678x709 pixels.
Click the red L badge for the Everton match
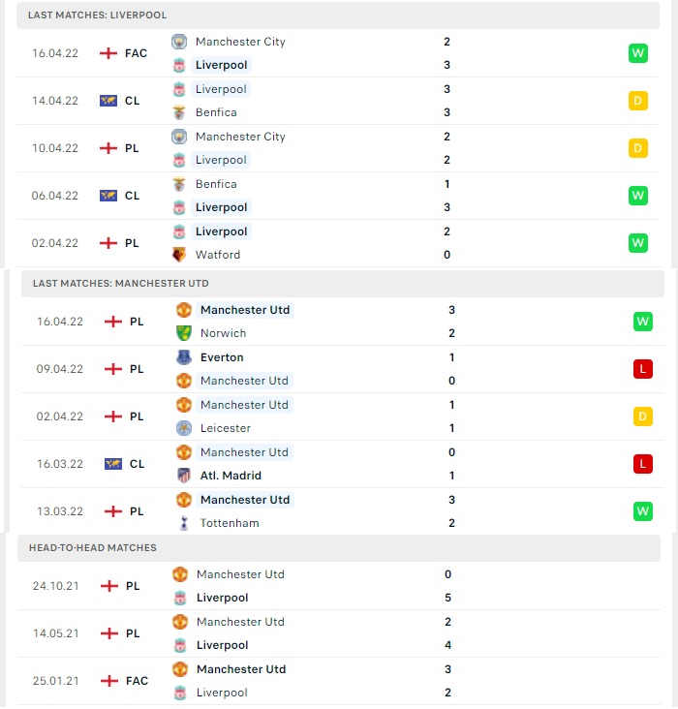coord(643,369)
